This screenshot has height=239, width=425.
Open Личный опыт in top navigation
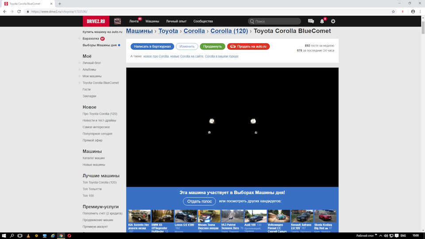click(176, 21)
